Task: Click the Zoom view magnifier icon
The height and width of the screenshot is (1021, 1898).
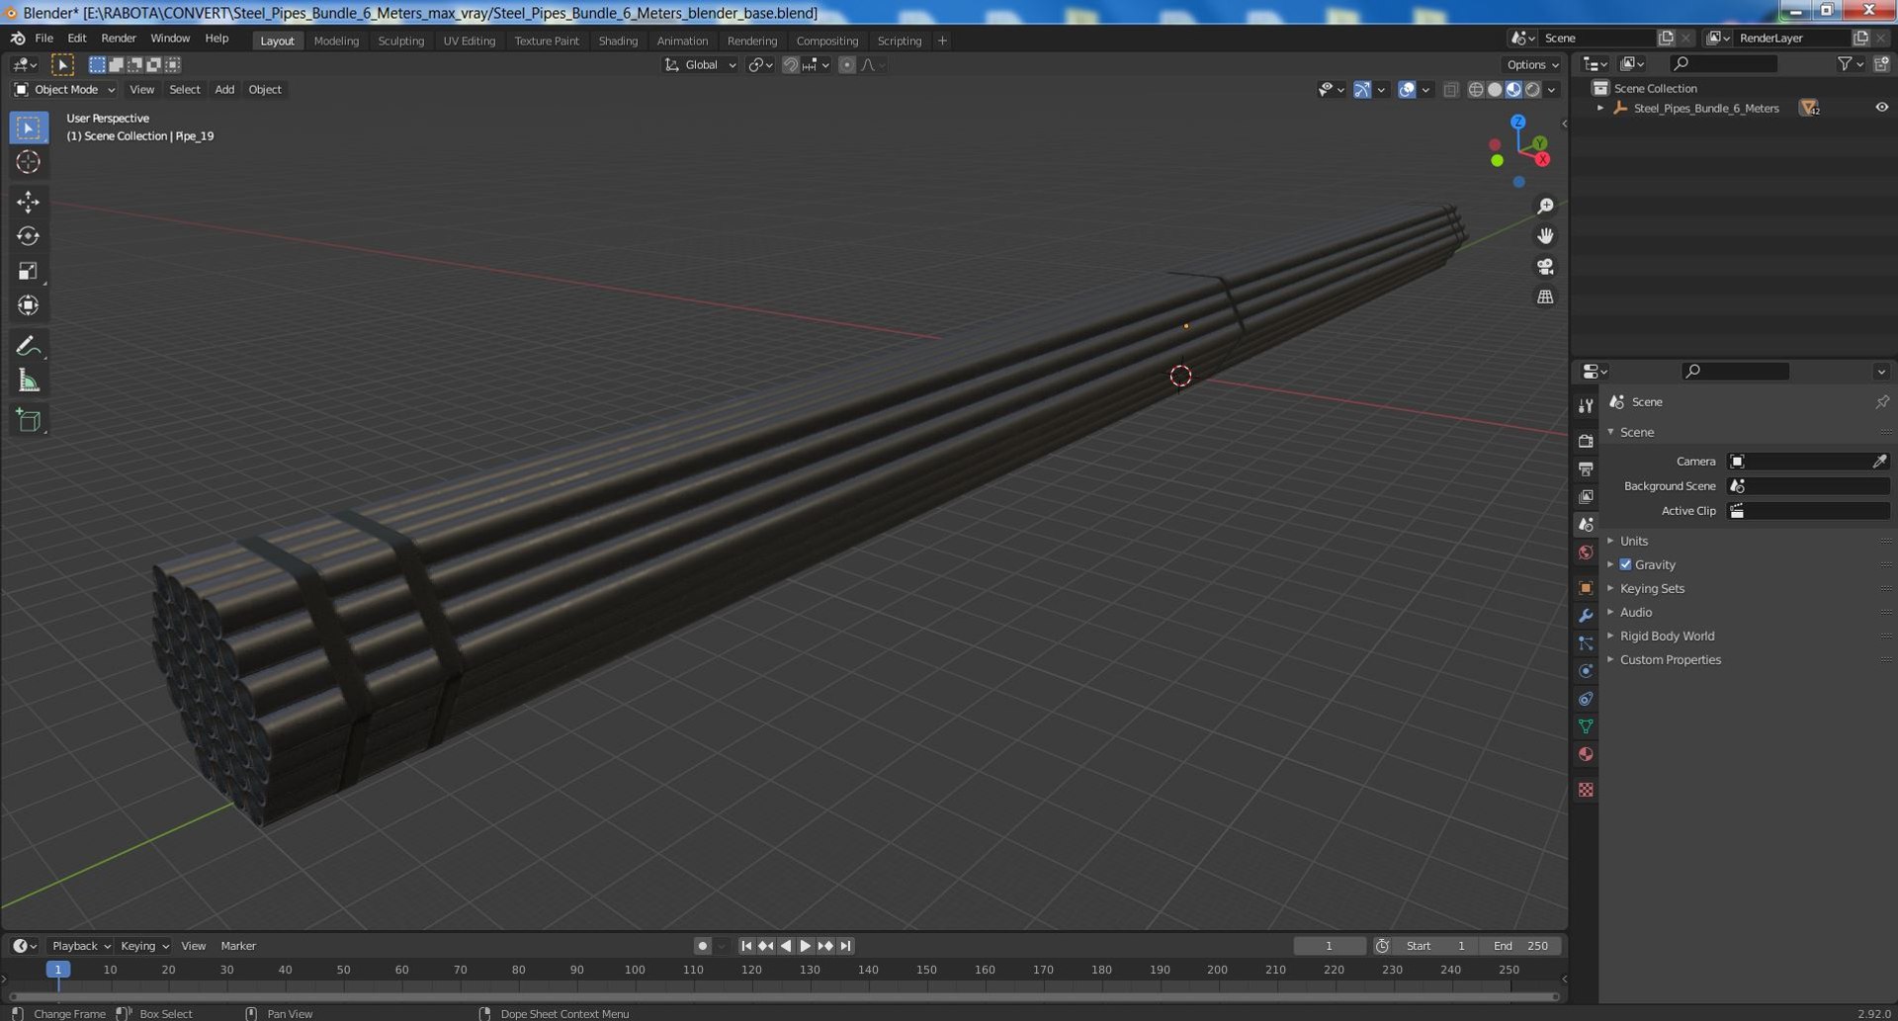Action: [1545, 206]
